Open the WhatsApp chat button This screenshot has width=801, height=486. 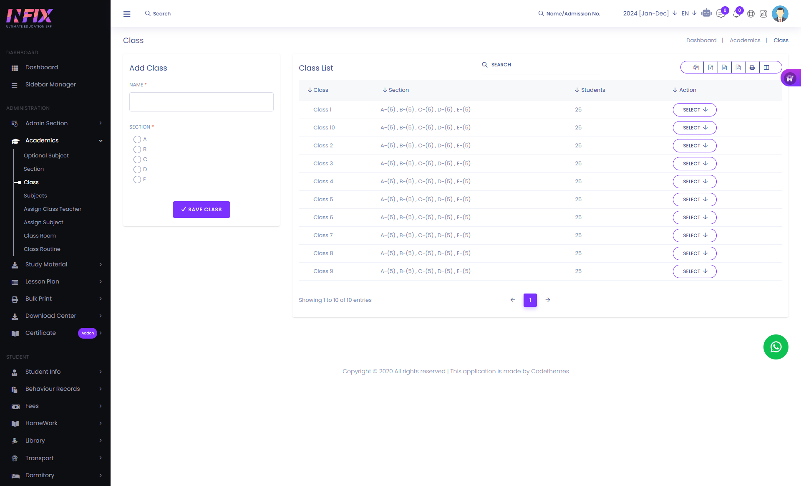coord(776,347)
